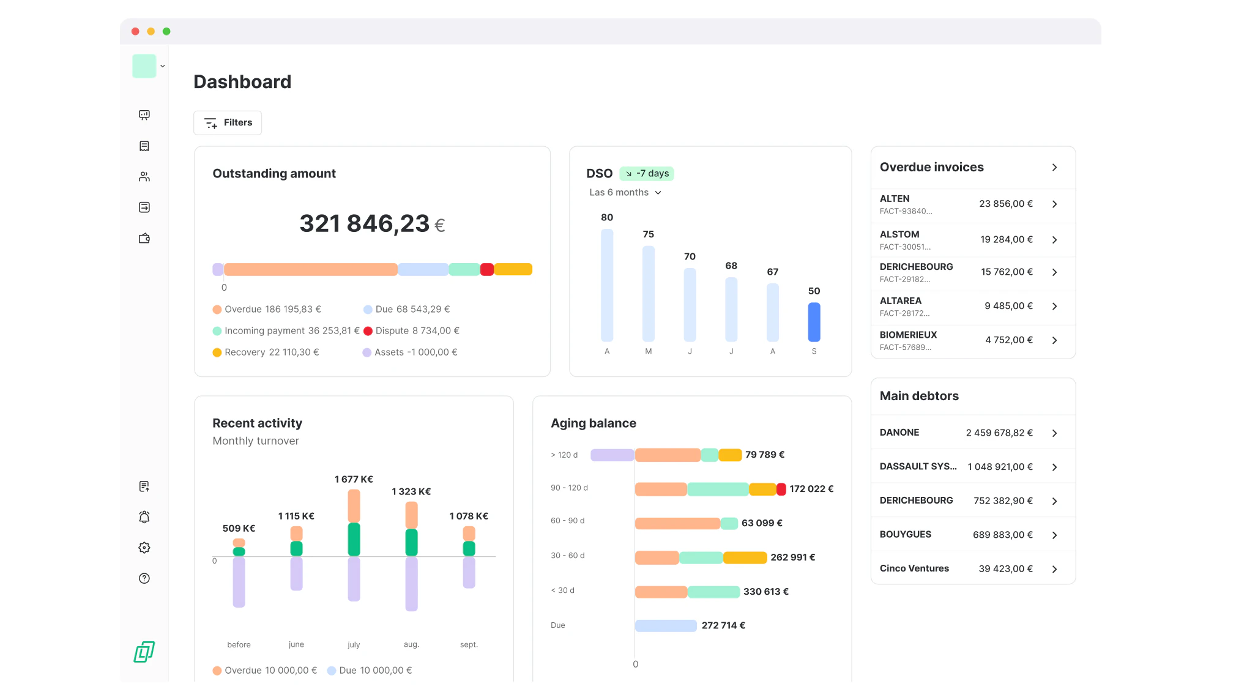Click the company logo at sidebar bottom
Screen dimensions: 1247x700
click(143, 652)
